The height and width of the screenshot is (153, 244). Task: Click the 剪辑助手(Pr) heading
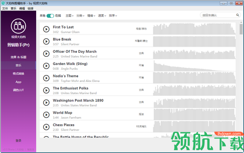18,45
